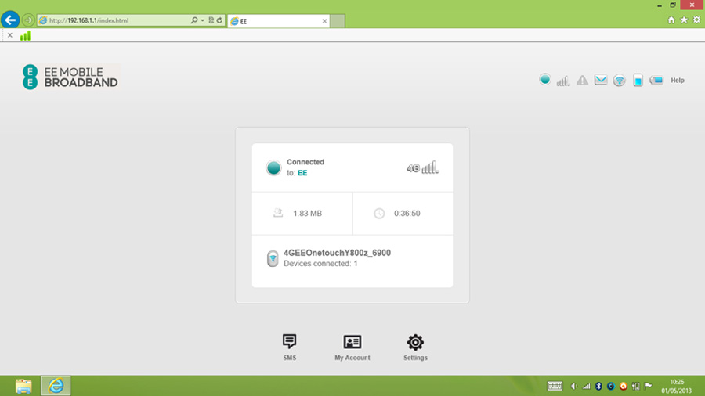Click the 4GEEOnetouchY800z_6900 network name
This screenshot has width=705, height=396.
337,253
